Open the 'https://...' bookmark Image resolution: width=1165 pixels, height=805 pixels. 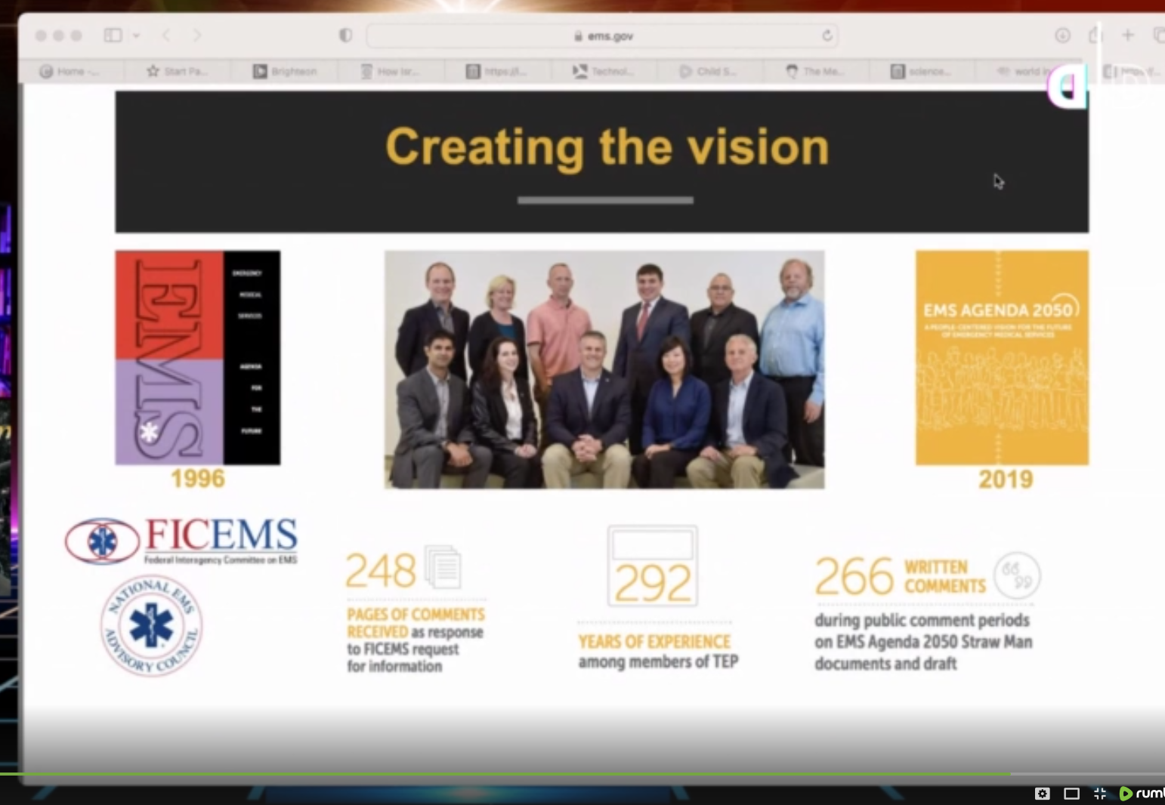[x=496, y=71]
